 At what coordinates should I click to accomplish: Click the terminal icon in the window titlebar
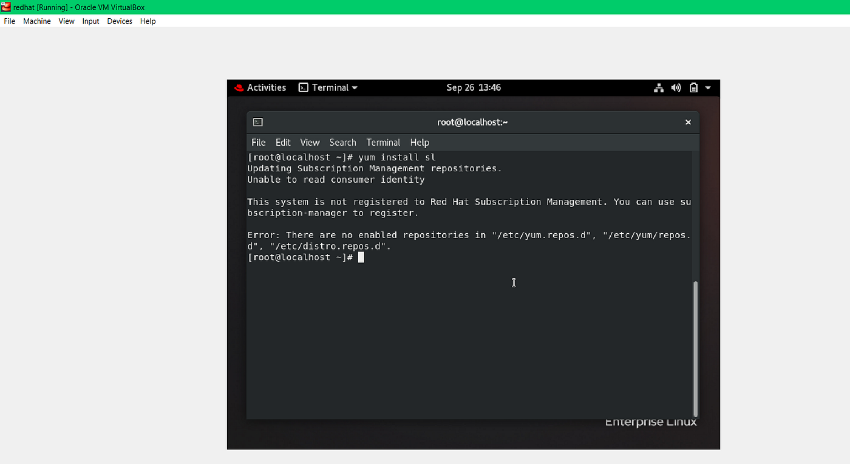[257, 121]
